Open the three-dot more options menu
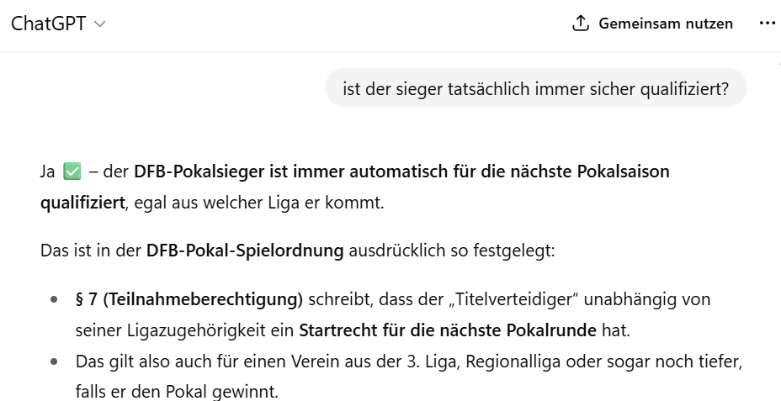Image resolution: width=781 pixels, height=401 pixels. 767,24
